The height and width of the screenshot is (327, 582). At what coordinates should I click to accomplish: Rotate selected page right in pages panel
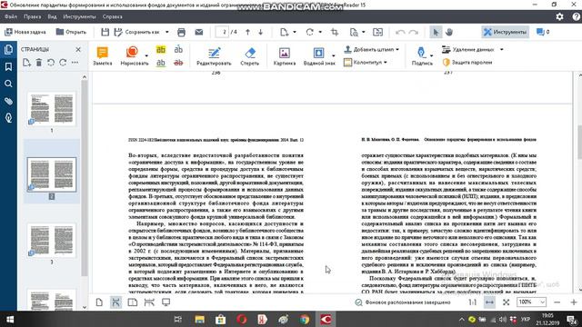click(63, 63)
